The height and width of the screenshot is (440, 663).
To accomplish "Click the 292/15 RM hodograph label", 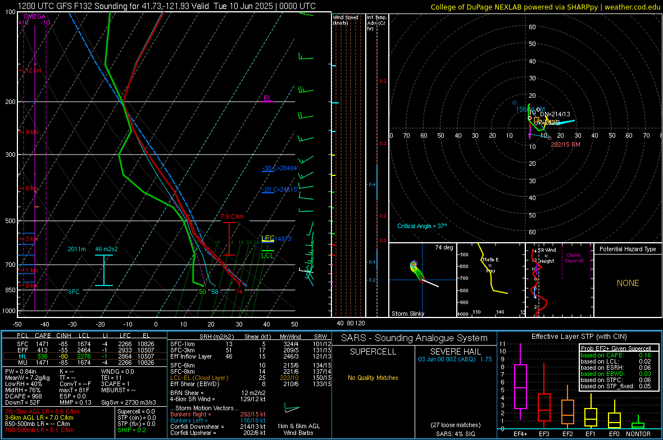I will point(565,144).
